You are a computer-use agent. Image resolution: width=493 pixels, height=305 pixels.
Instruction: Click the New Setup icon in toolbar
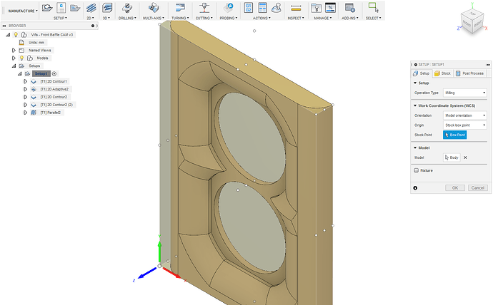48,6
